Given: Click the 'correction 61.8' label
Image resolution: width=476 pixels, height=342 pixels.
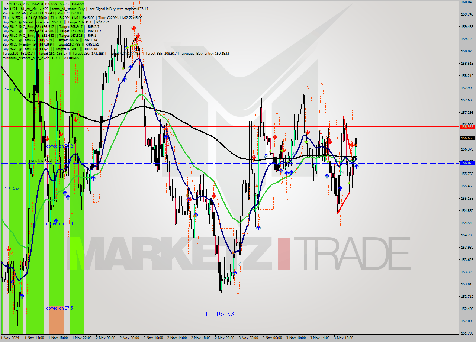Looking at the screenshot, I should pyautogui.click(x=59, y=223).
